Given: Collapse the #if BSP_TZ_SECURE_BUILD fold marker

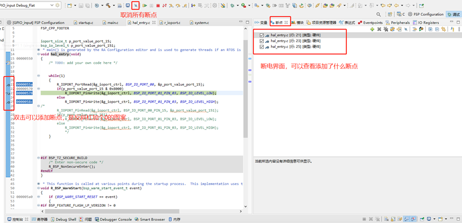Looking at the screenshot, I should coord(39,158).
